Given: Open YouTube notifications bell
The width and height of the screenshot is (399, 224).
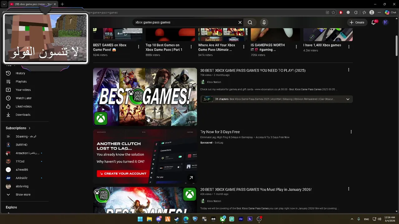Looking at the screenshot, I should click(x=374, y=22).
